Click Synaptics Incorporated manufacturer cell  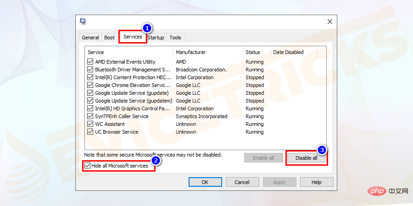(201, 116)
